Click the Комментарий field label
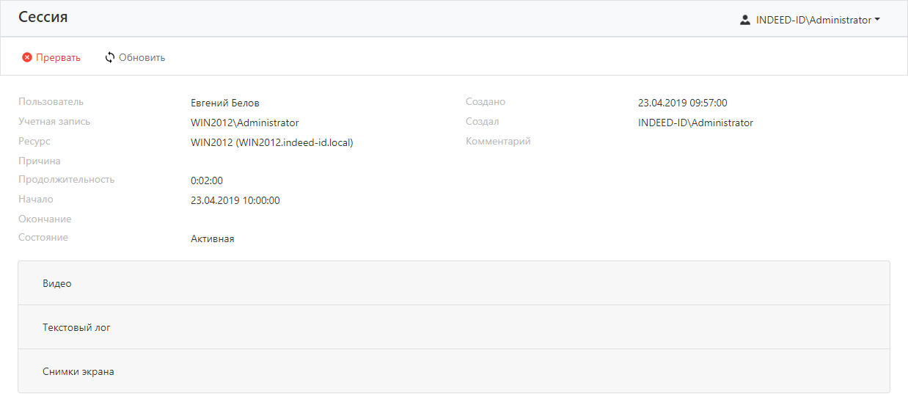 point(498,141)
